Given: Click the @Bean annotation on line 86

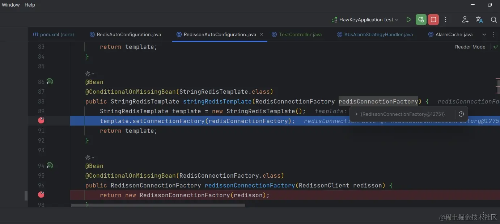Looking at the screenshot, I should click(x=94, y=82).
